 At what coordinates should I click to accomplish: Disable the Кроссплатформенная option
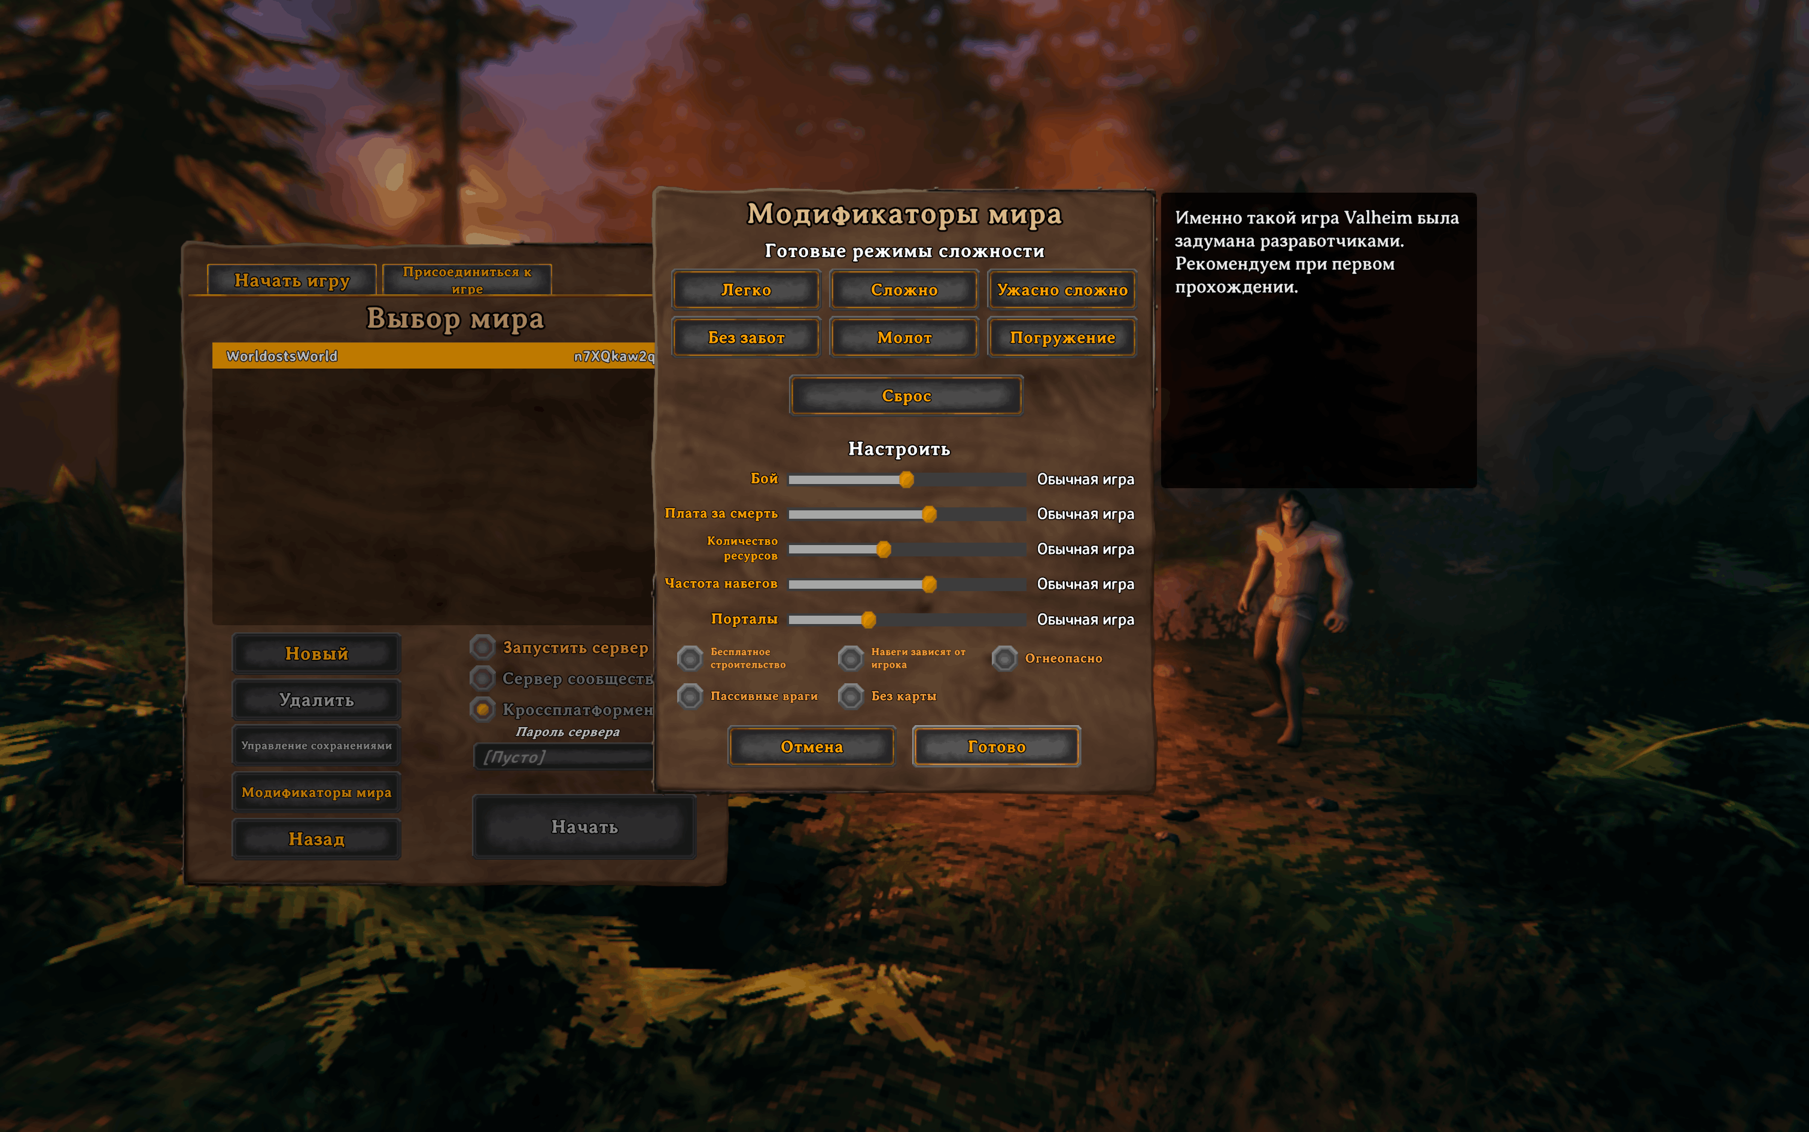(x=483, y=709)
